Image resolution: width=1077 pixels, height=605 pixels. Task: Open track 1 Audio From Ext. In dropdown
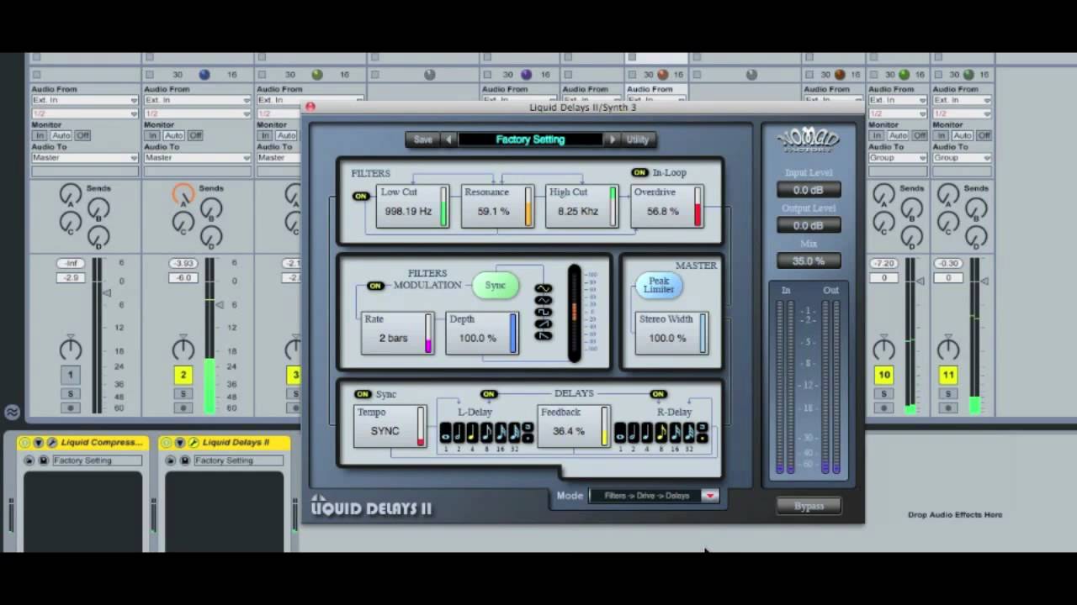coord(84,100)
